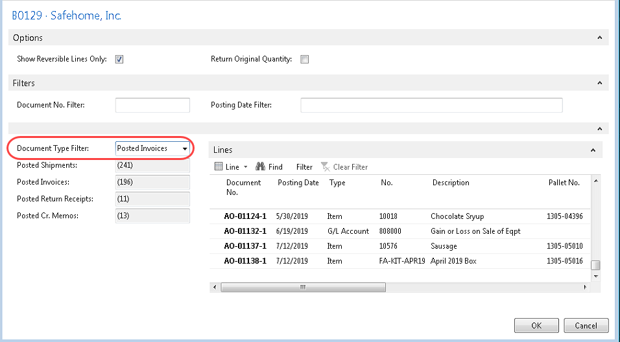Click the vertical scrollbar down arrow
The image size is (620, 342).
point(595,275)
